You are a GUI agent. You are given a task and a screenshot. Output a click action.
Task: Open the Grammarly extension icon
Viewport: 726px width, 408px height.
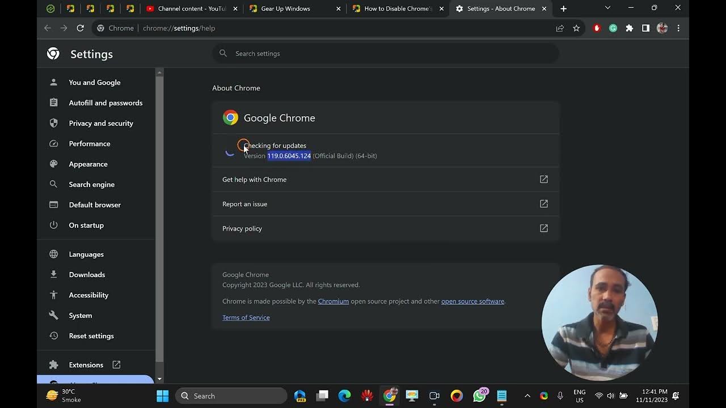tap(613, 28)
